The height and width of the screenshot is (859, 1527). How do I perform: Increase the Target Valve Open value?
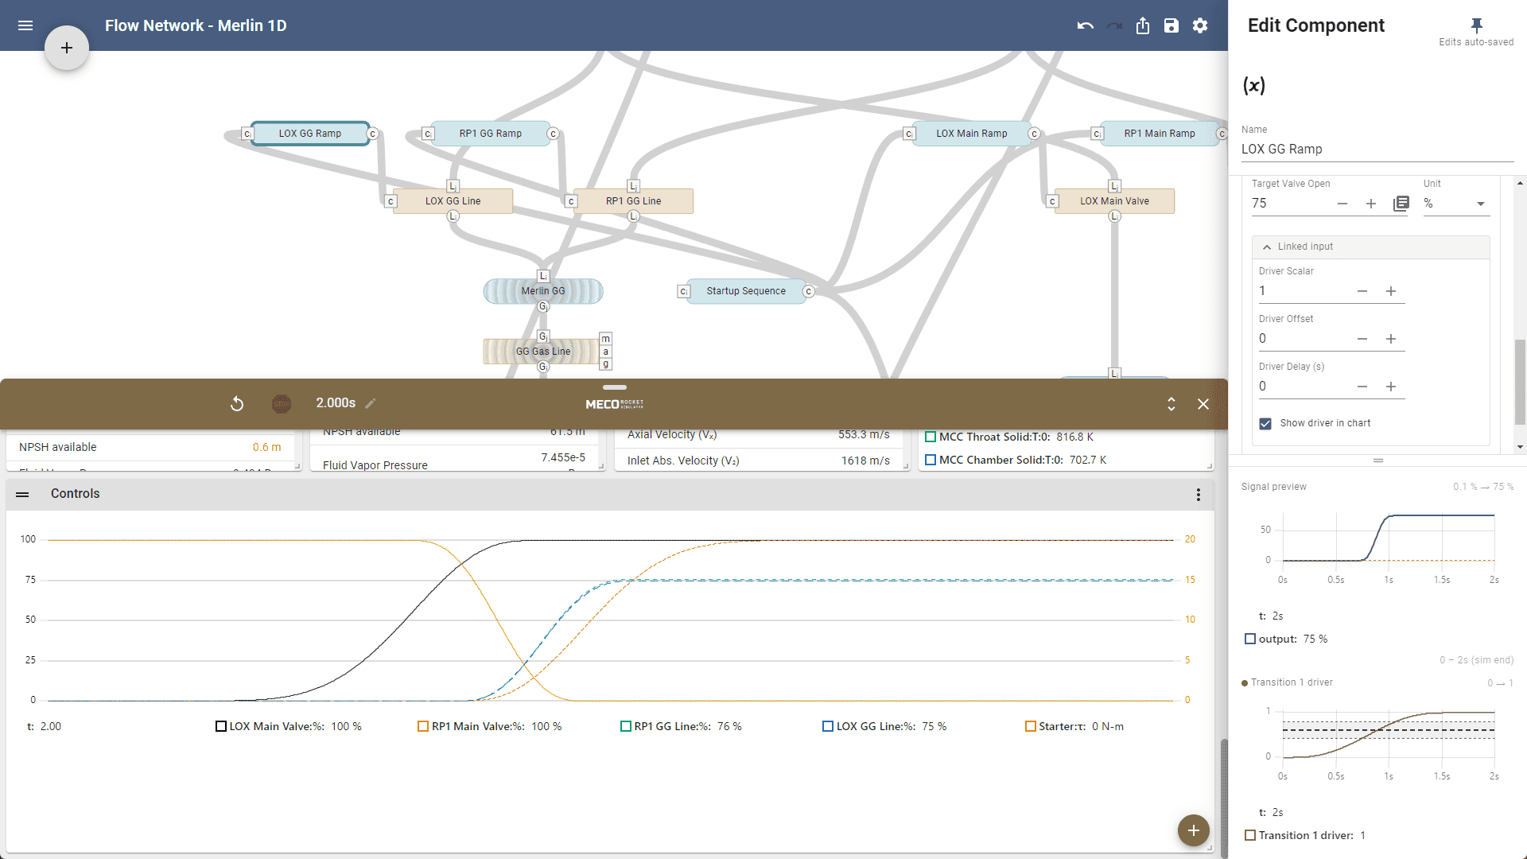tap(1371, 204)
